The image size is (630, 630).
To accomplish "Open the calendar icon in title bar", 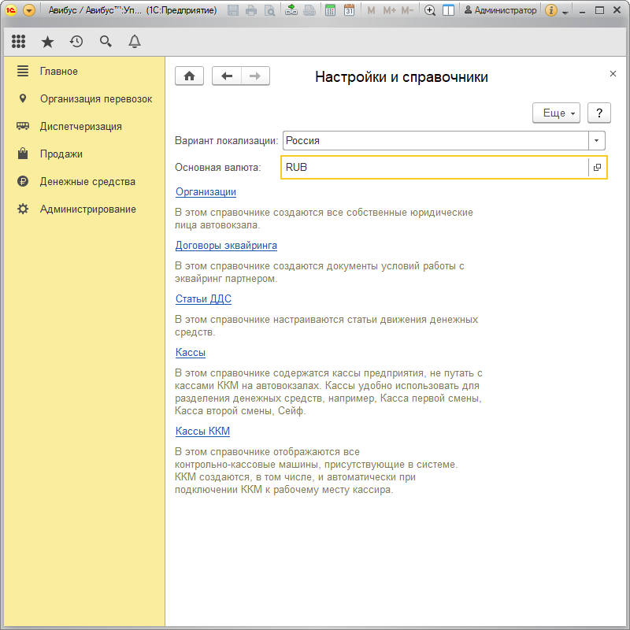I will click(x=349, y=11).
